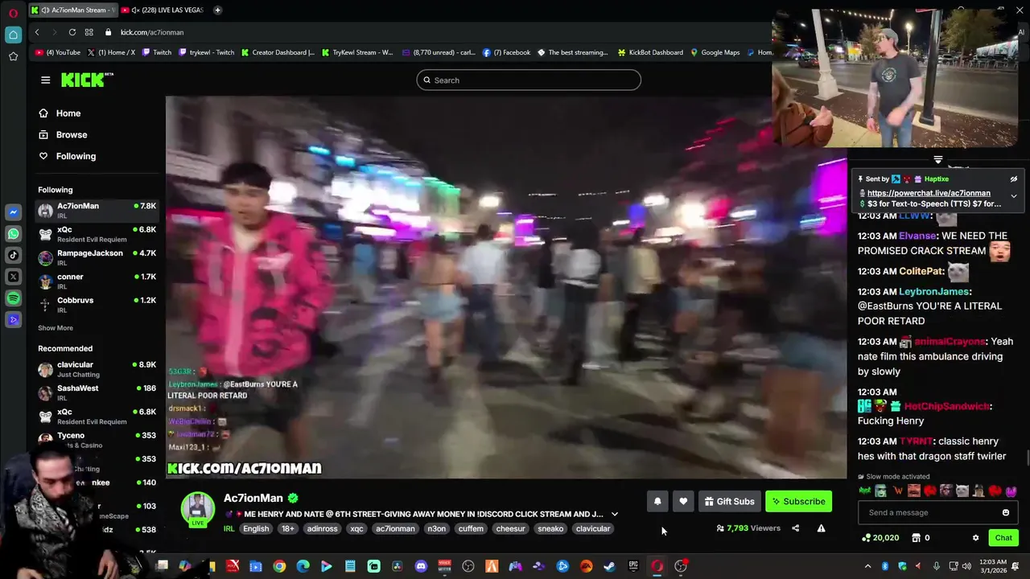The width and height of the screenshot is (1030, 579).
Task: Send message with the Chat button
Action: pos(1003,538)
